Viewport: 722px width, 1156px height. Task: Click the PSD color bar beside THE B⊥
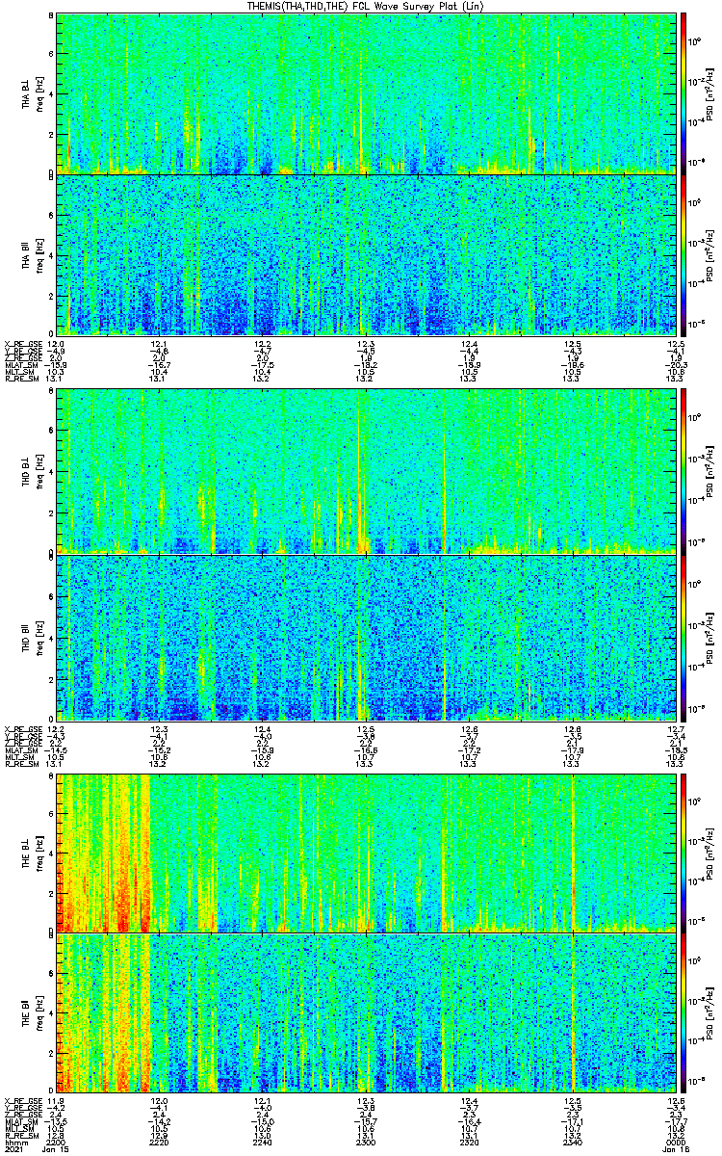[x=683, y=853]
